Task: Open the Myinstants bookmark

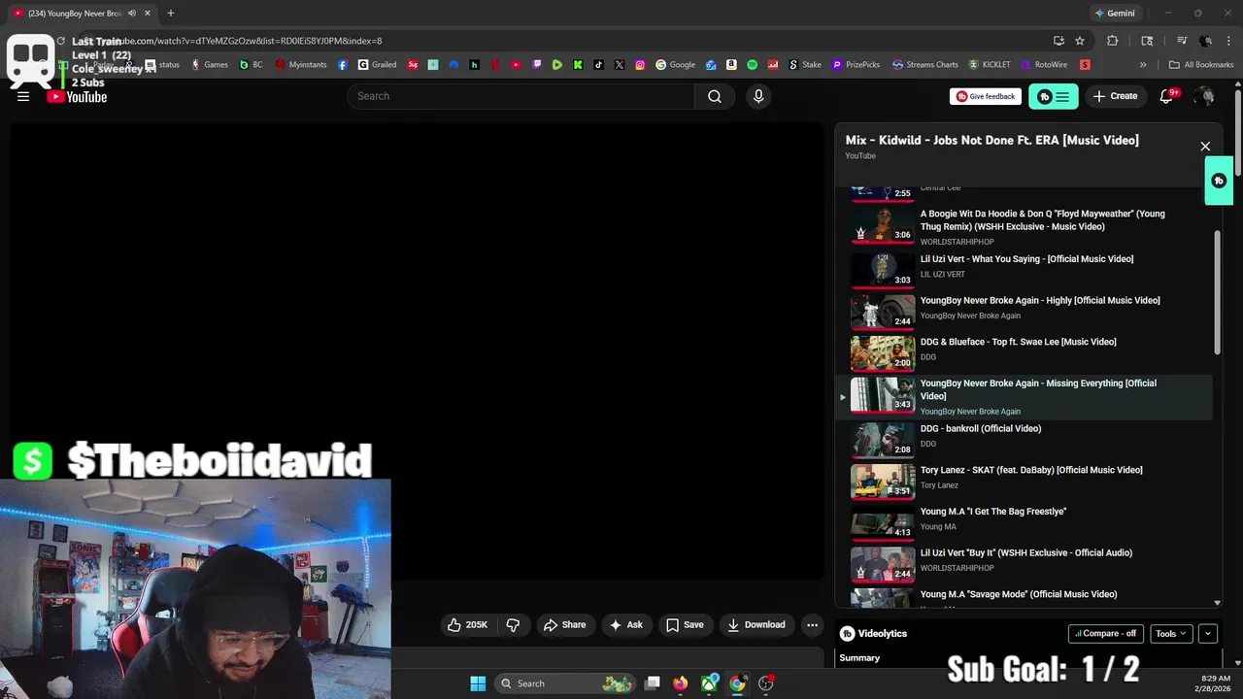Action: (x=302, y=65)
